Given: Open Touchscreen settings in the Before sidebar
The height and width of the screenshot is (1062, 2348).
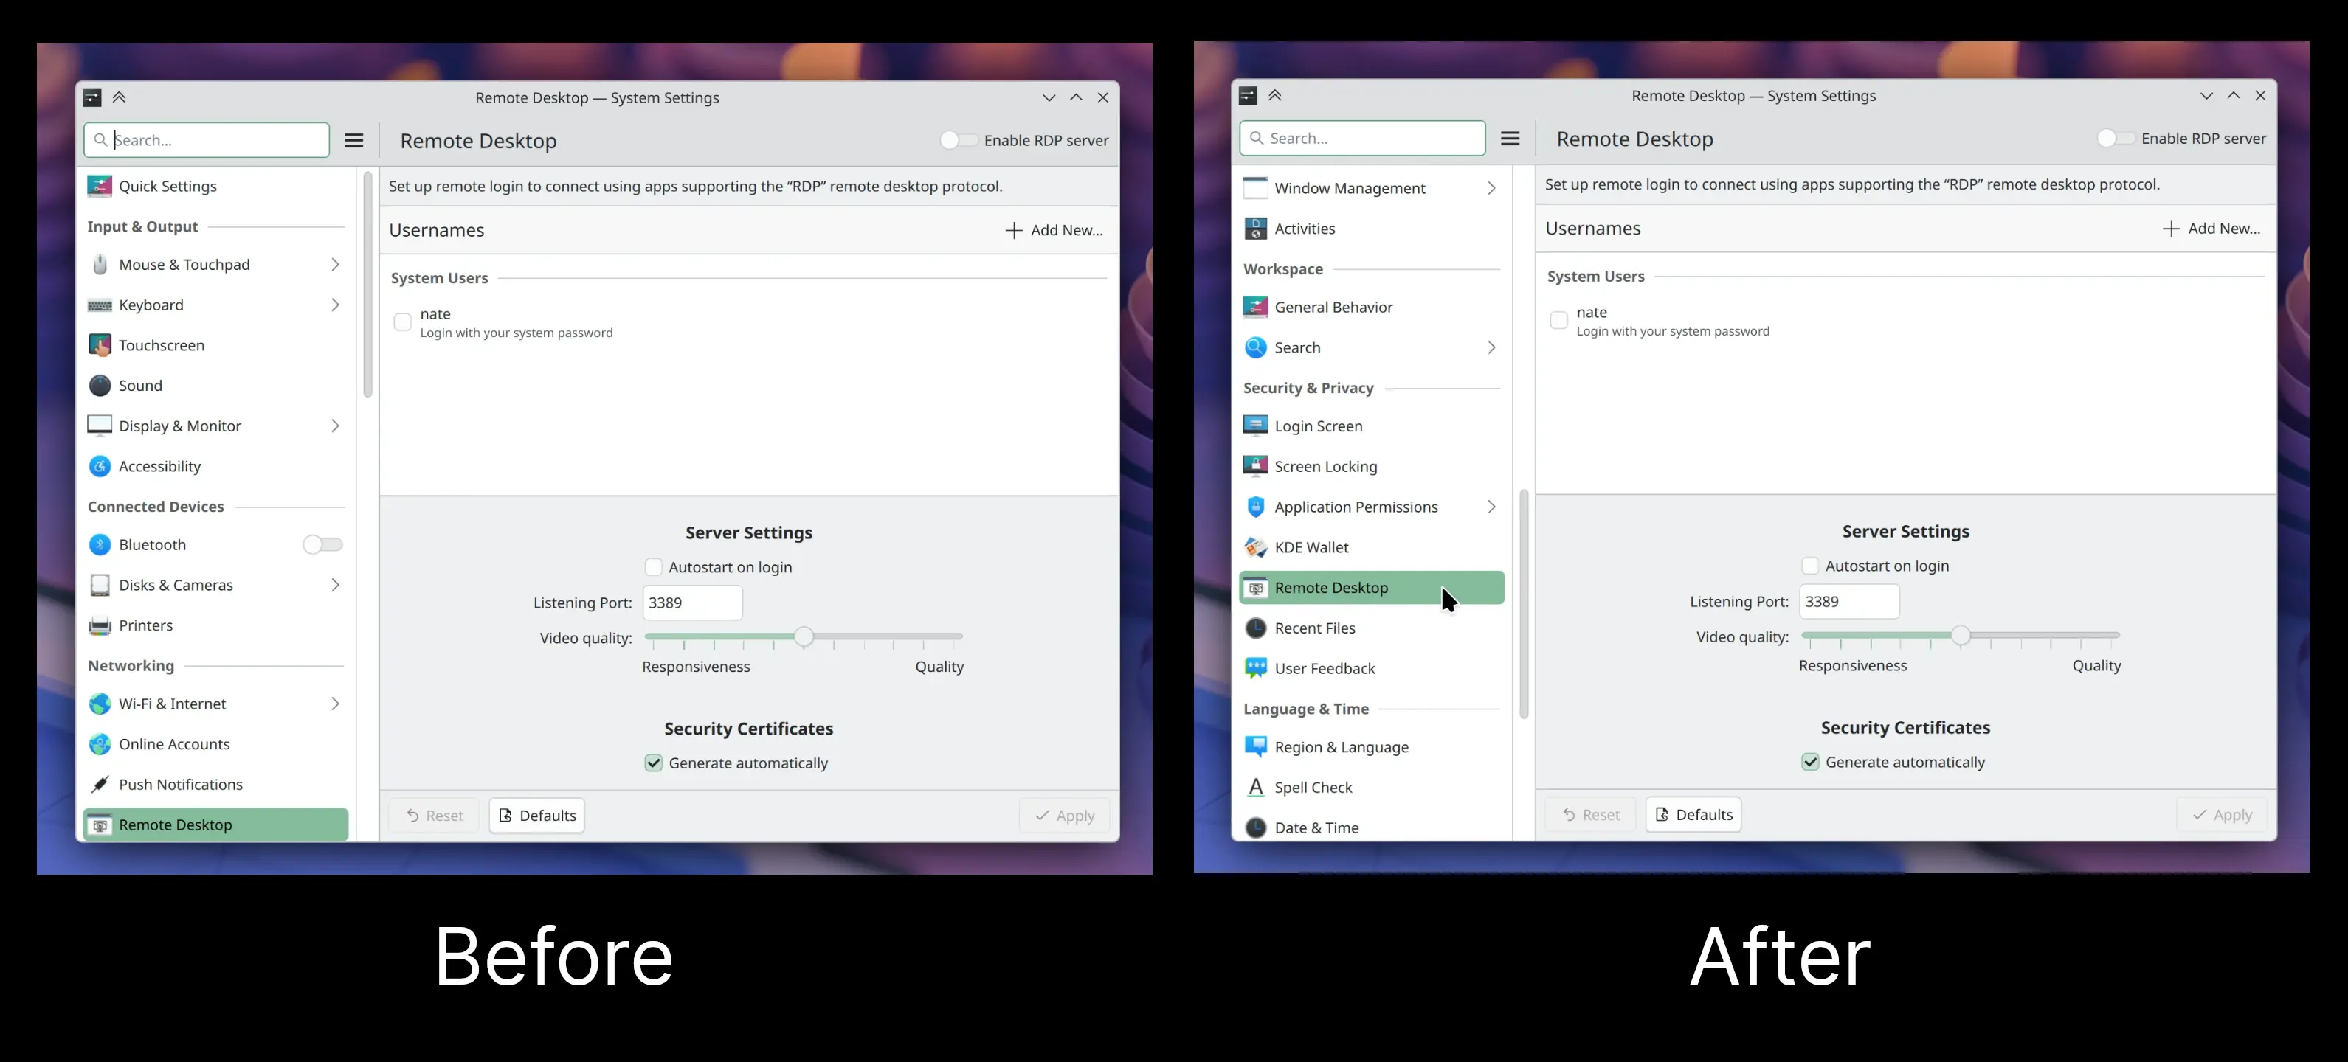Looking at the screenshot, I should coord(215,345).
